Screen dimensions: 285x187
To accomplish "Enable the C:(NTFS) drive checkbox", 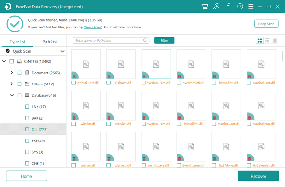I will tap(11, 61).
